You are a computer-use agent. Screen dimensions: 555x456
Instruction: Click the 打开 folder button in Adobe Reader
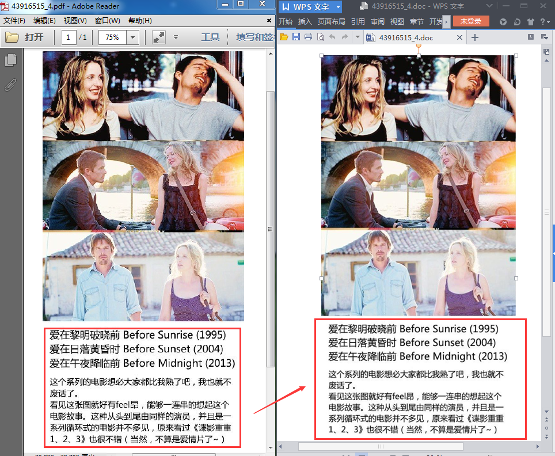click(24, 37)
